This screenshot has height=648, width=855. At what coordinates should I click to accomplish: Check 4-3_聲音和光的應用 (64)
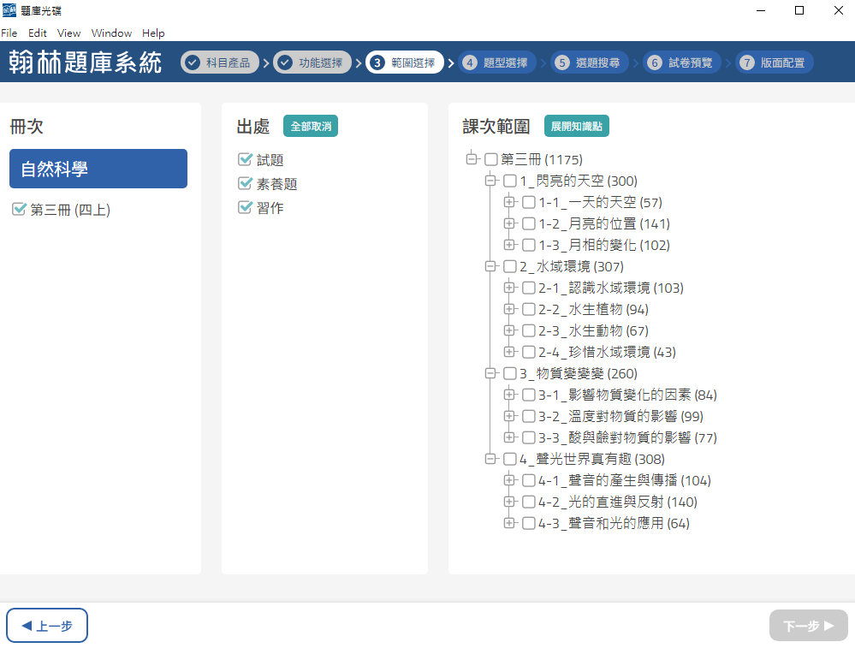click(528, 523)
